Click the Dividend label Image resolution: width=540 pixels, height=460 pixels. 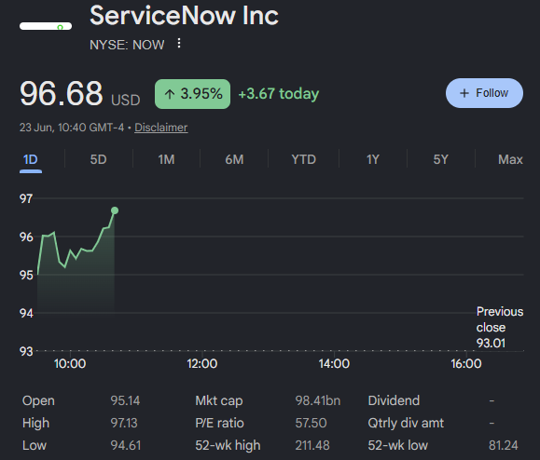pyautogui.click(x=394, y=400)
